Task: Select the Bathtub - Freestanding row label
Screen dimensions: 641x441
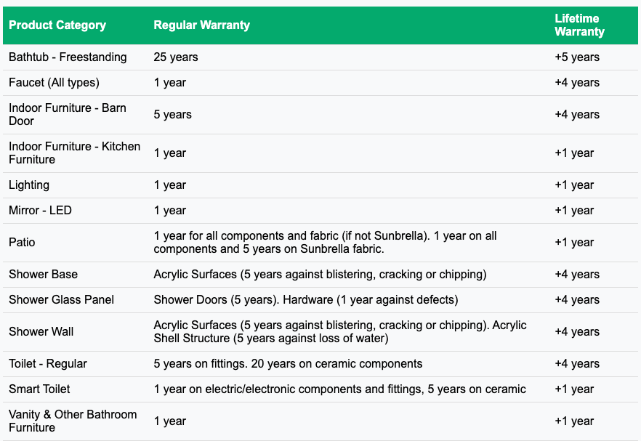Action: [x=68, y=57]
